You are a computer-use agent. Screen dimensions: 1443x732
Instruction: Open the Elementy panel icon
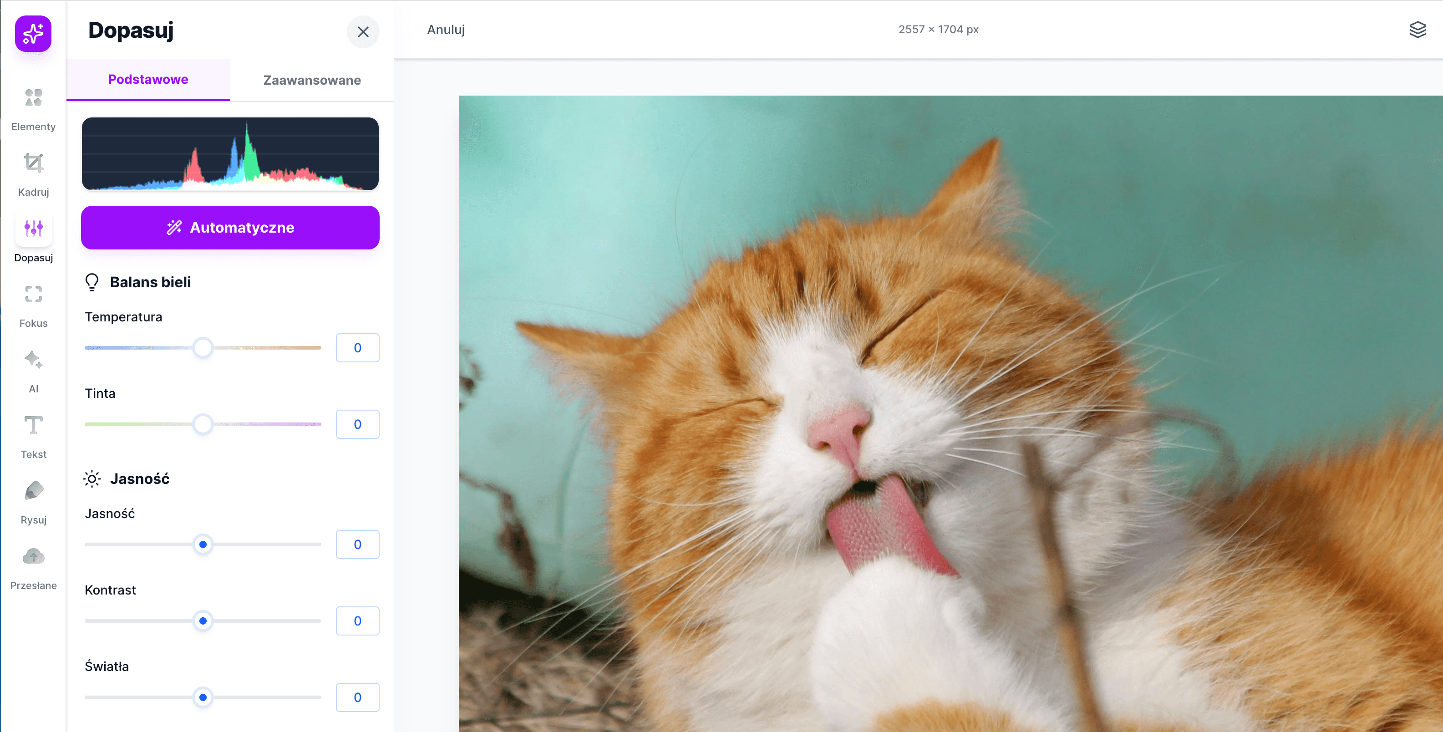click(33, 98)
